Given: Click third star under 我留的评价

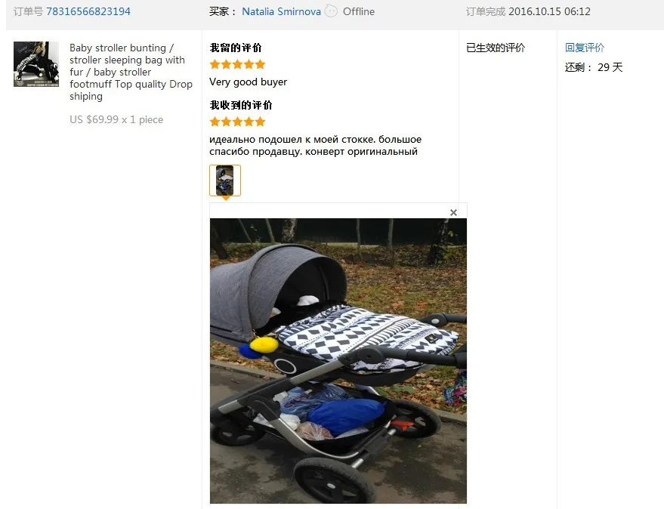Looking at the screenshot, I should pos(237,64).
